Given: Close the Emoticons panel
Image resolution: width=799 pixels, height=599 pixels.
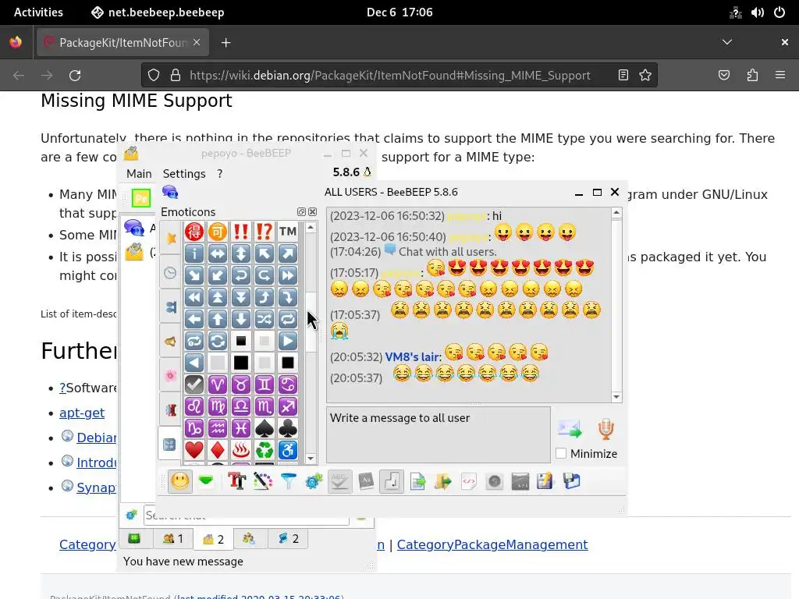Looking at the screenshot, I should (312, 212).
